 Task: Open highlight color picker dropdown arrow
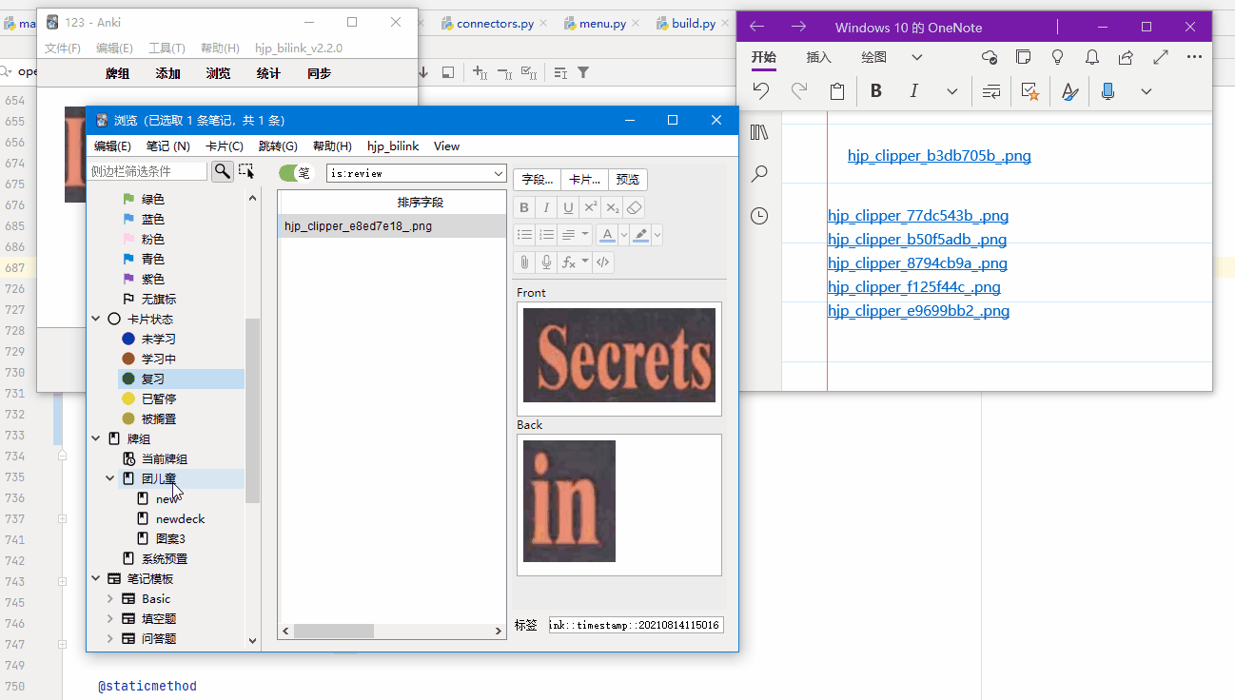[x=657, y=235]
